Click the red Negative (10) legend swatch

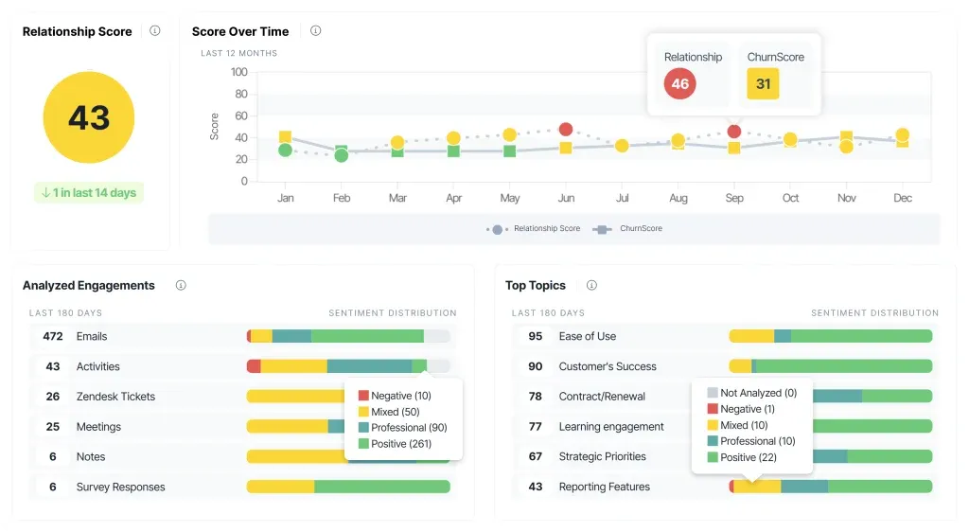click(363, 396)
